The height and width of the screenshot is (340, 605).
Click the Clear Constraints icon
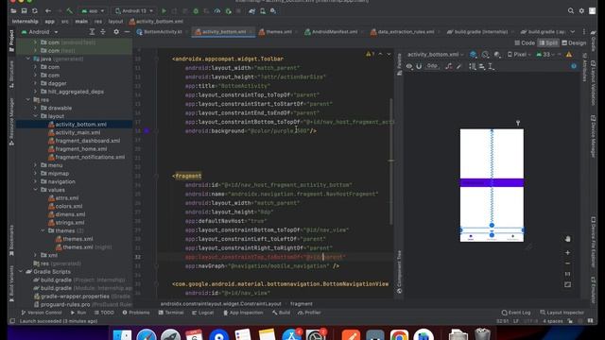click(448, 66)
